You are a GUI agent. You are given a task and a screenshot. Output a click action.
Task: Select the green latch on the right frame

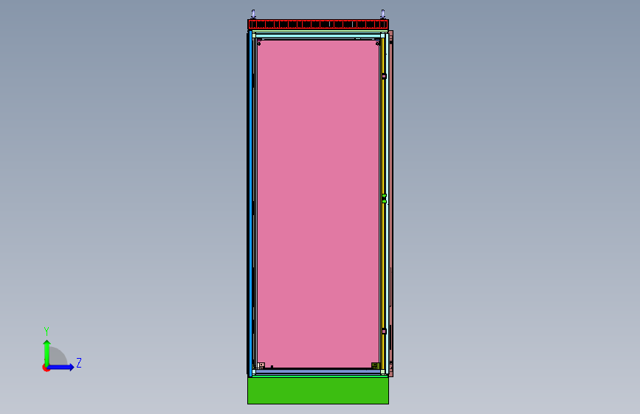[384, 199]
